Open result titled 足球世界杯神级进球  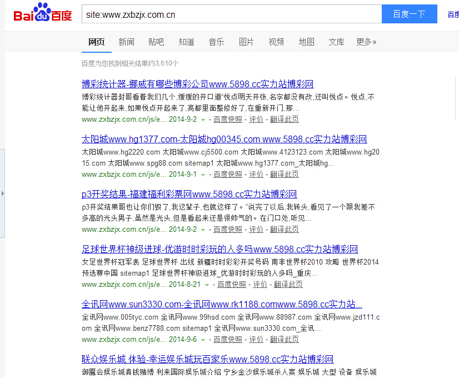click(x=220, y=249)
